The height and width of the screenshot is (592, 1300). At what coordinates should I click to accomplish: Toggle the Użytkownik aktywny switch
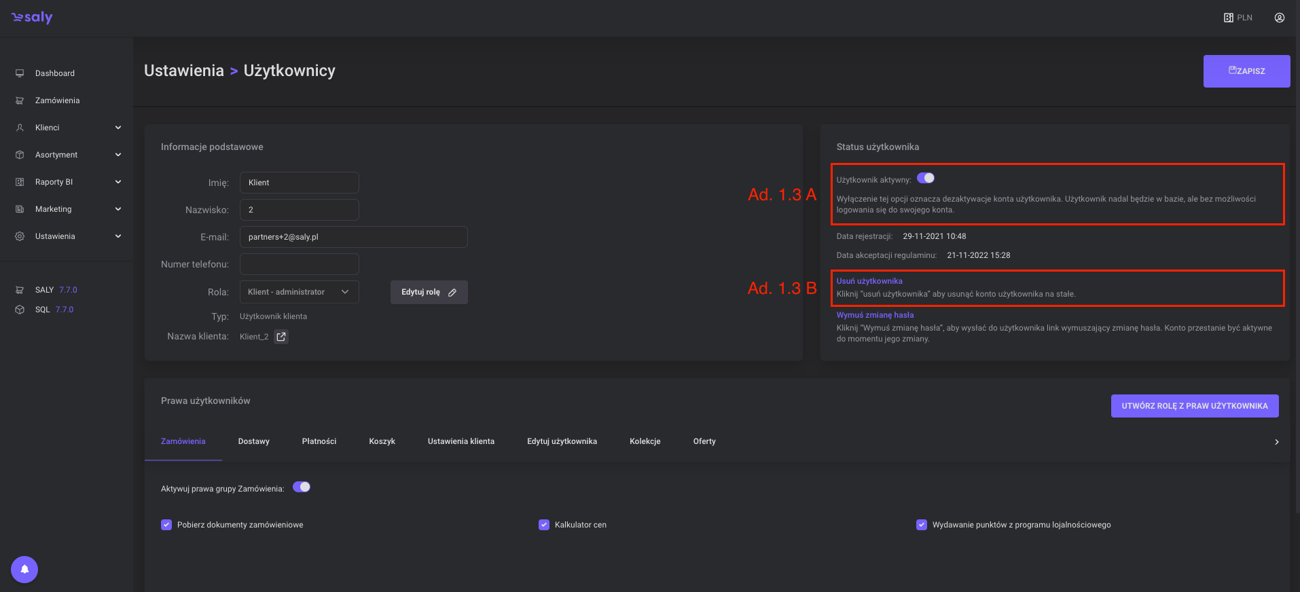926,178
